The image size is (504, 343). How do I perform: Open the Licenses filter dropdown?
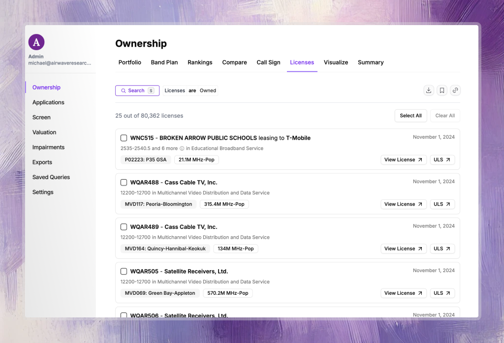(175, 91)
